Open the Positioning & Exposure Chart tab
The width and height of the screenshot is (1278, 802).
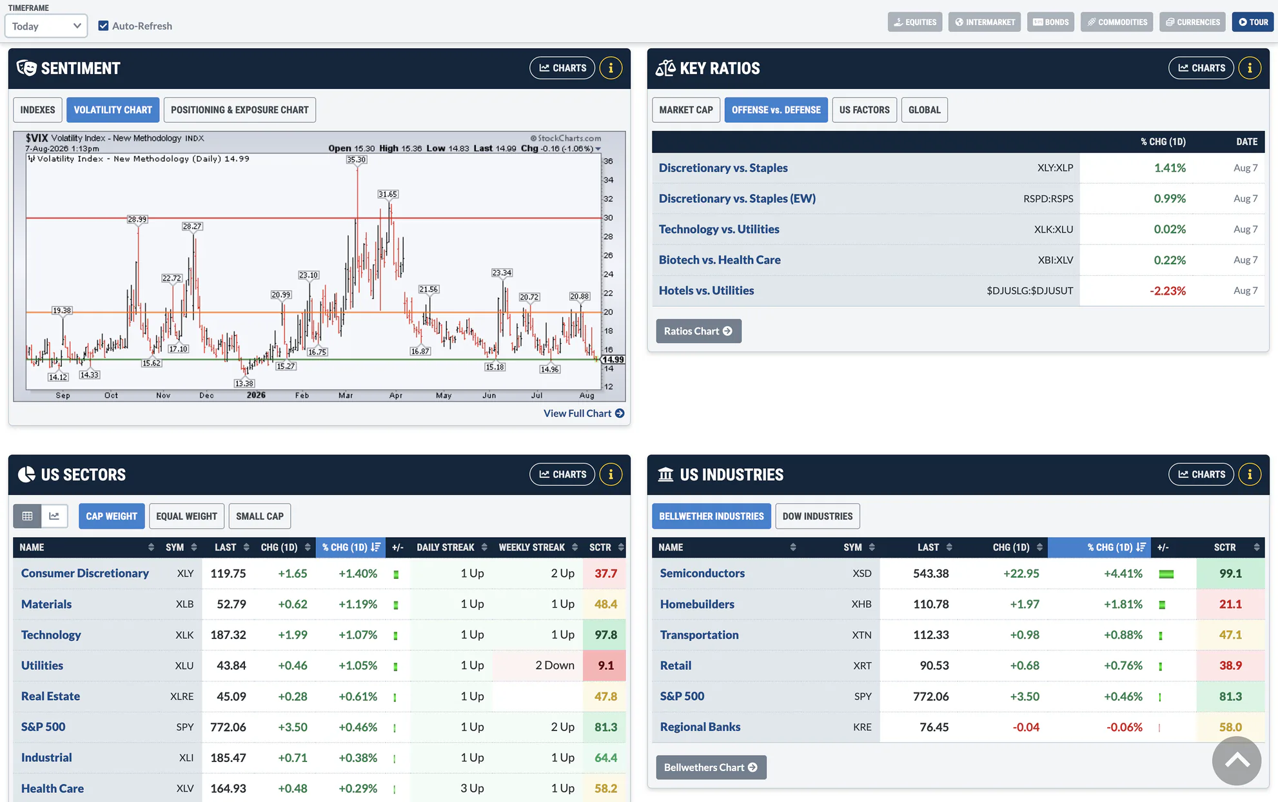pos(240,110)
